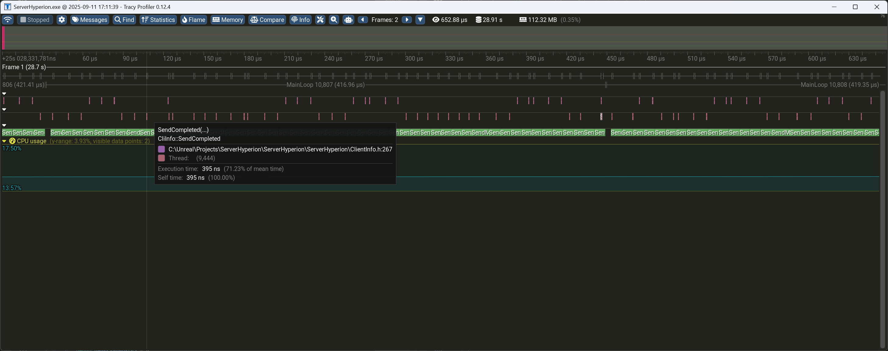Go to next frame arrow
Screen dimensions: 888x351
407,19
